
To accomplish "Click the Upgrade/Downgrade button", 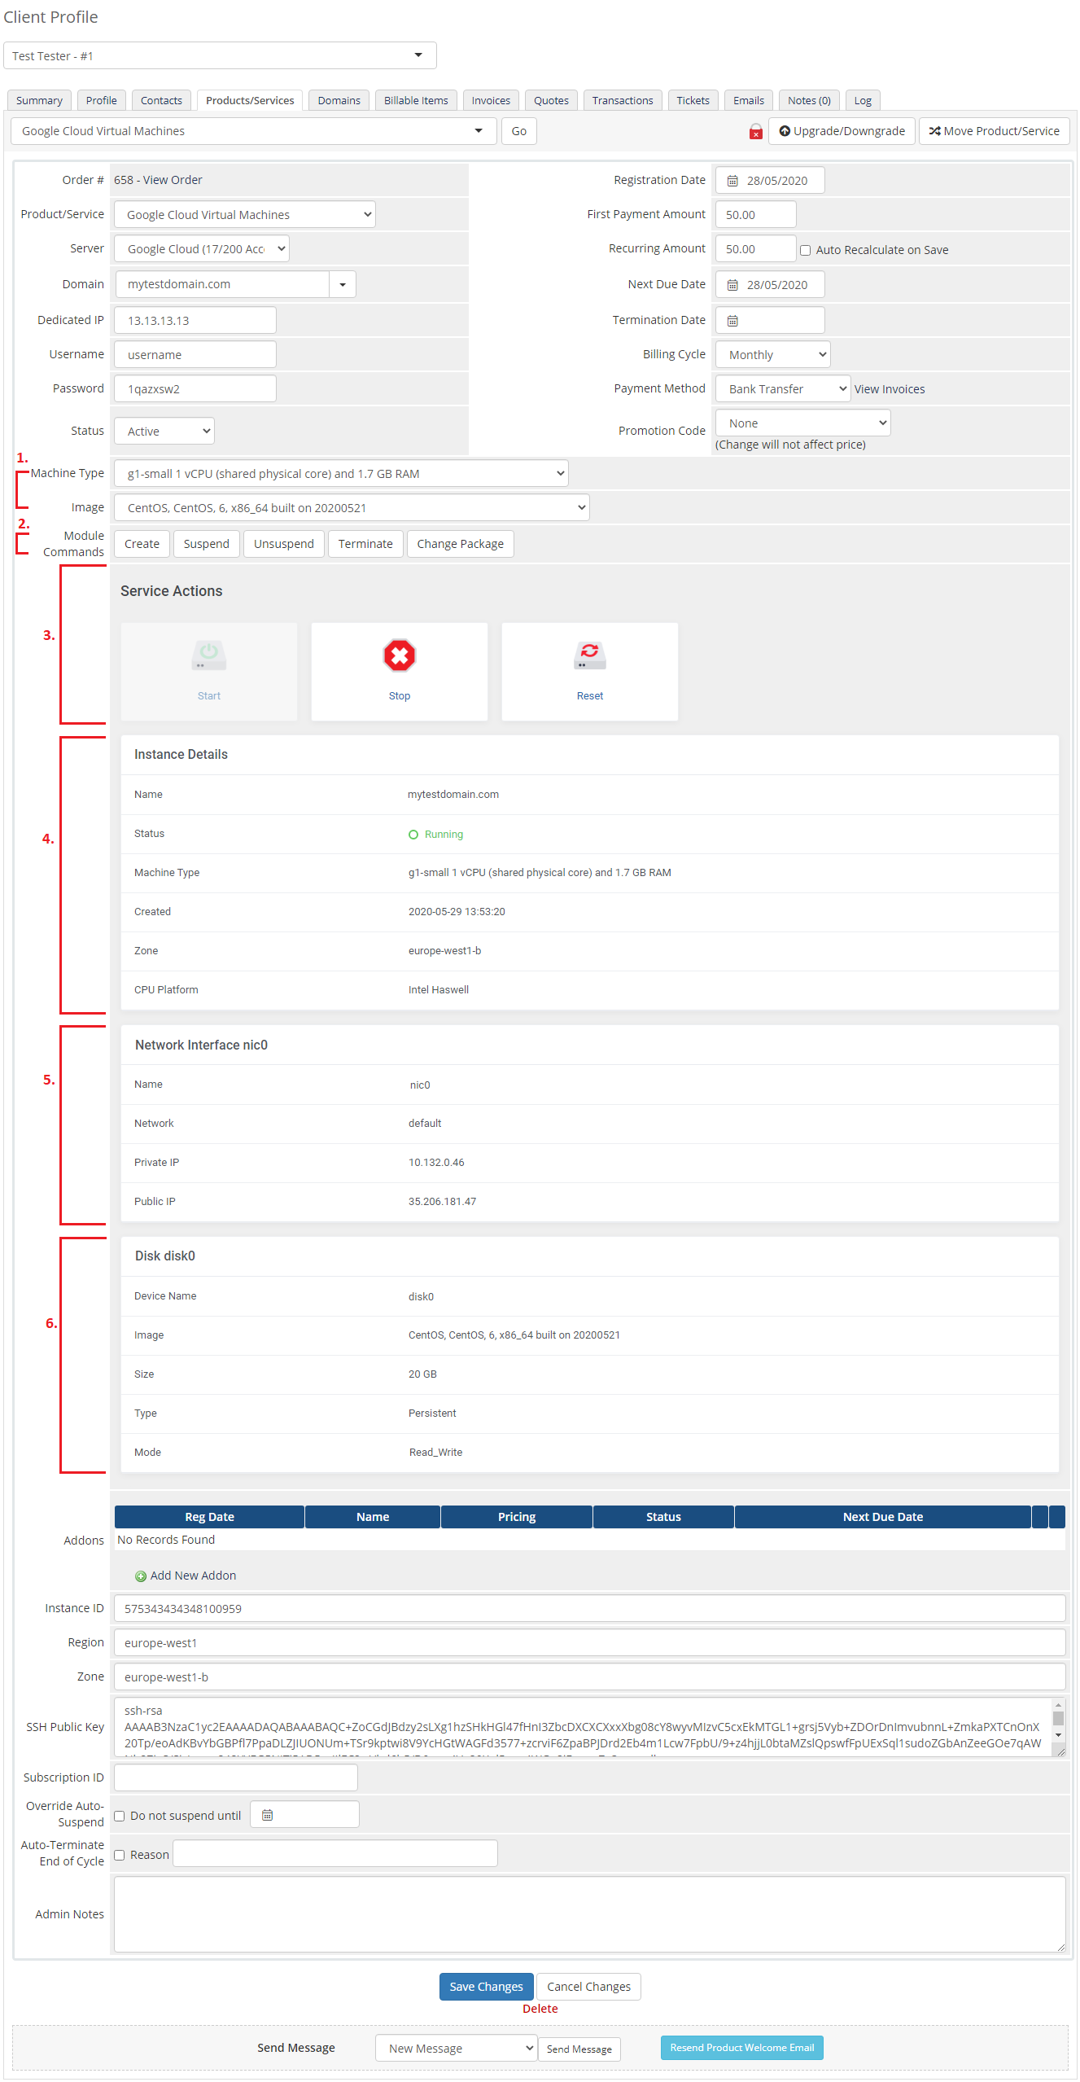I will coord(842,131).
